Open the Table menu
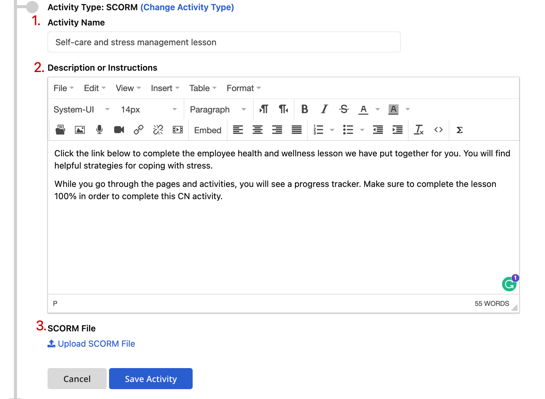Screen dimensions: 545x399 coord(203,88)
